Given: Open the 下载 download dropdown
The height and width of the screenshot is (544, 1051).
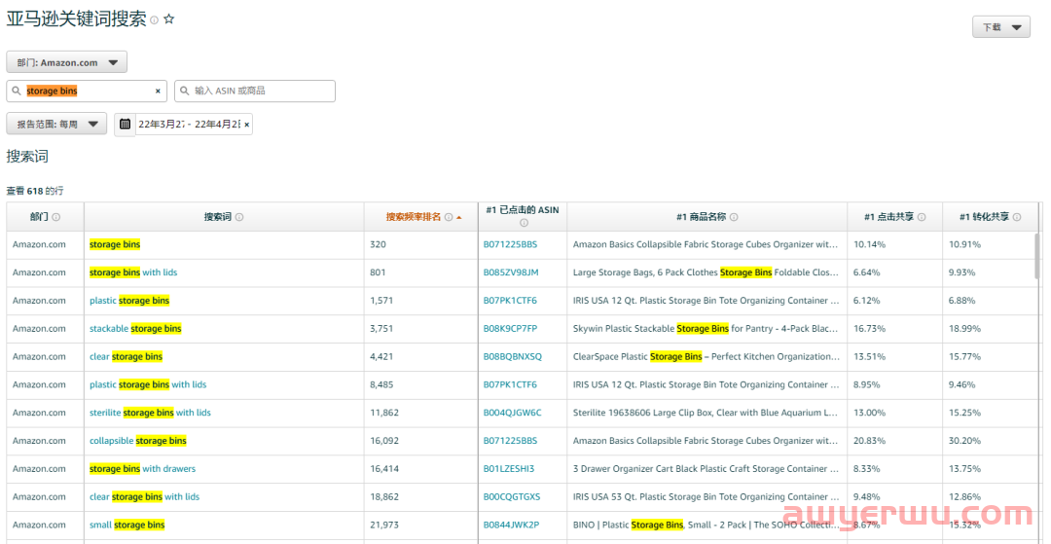Looking at the screenshot, I should (x=1000, y=27).
